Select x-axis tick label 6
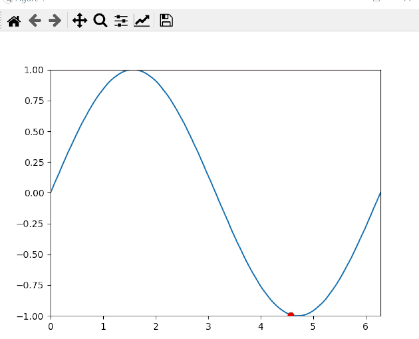Viewport: 419px width, 339px height. (365, 326)
